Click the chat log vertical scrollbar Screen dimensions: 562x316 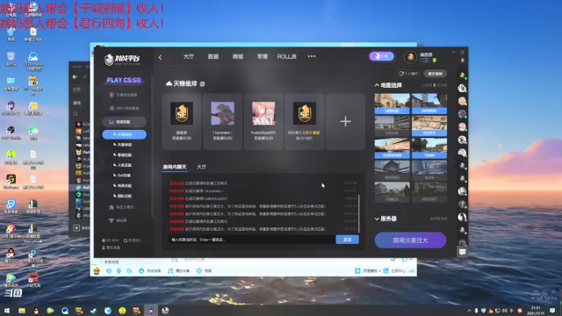359,213
